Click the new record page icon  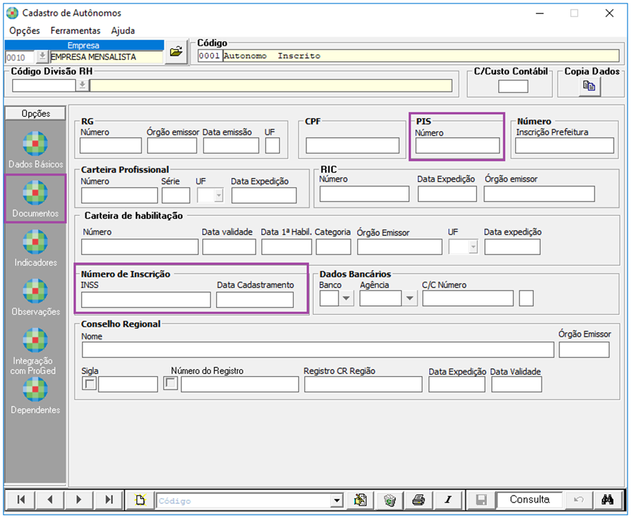click(x=140, y=500)
